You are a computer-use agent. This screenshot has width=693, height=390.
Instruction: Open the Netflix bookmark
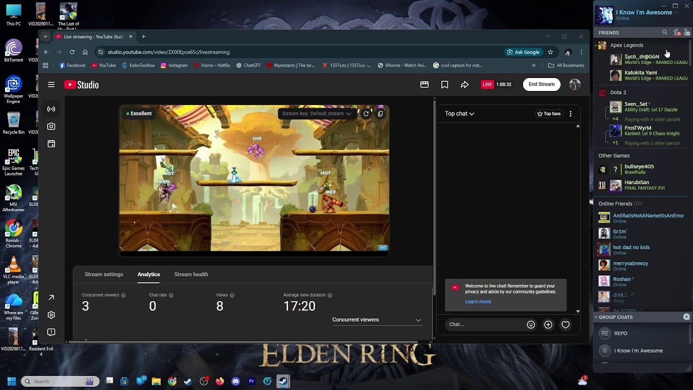pyautogui.click(x=212, y=66)
